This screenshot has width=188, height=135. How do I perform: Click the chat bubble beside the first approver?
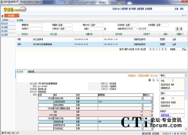[x=173, y=80]
